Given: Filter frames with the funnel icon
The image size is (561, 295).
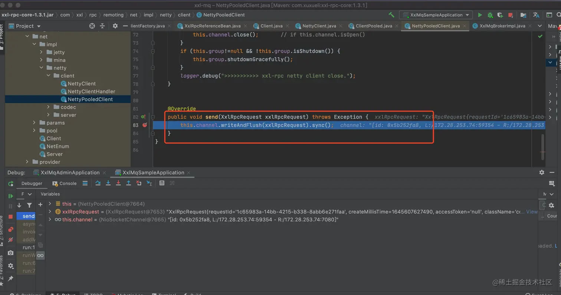Looking at the screenshot, I should tap(29, 205).
